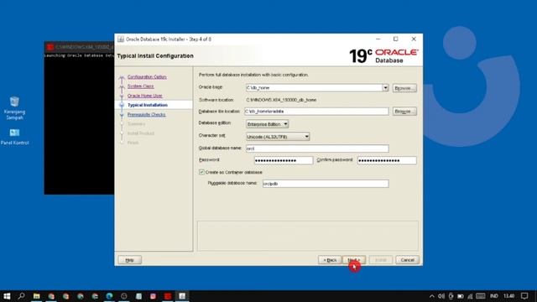Open the Keranjang Sampah desktop icon

tap(14, 108)
